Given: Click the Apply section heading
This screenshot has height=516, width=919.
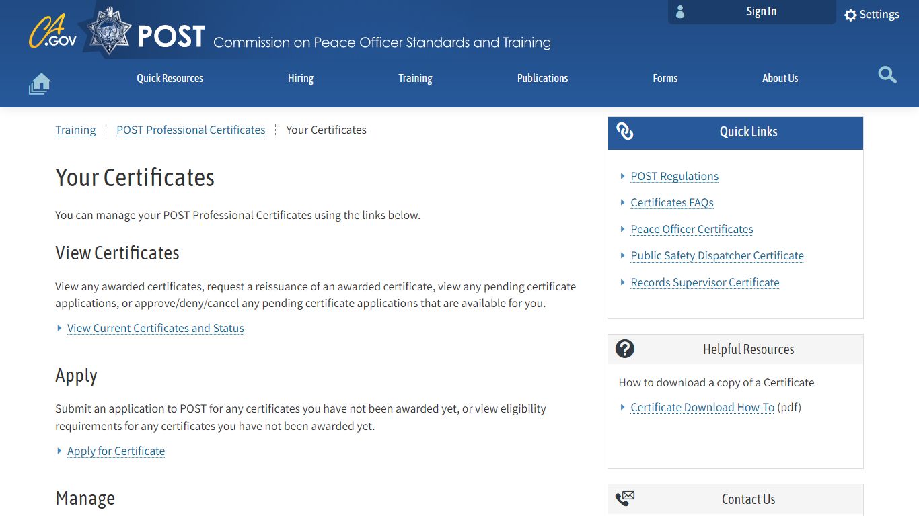Looking at the screenshot, I should [x=76, y=375].
